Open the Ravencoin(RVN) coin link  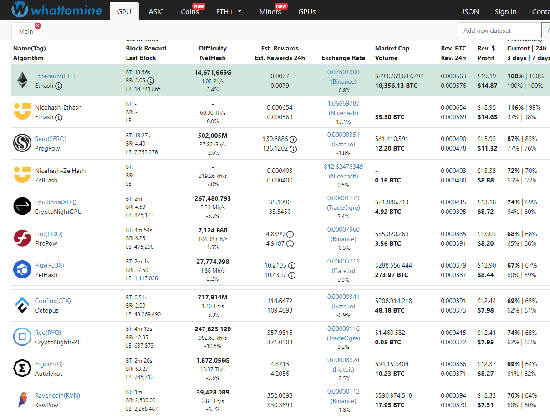tap(57, 395)
